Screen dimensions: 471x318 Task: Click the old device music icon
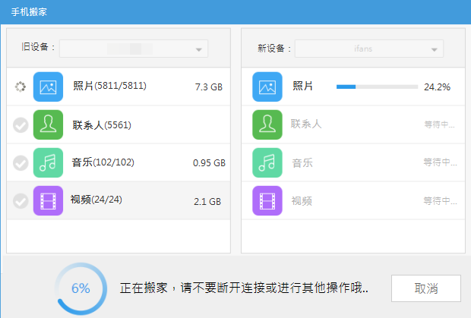pos(48,162)
